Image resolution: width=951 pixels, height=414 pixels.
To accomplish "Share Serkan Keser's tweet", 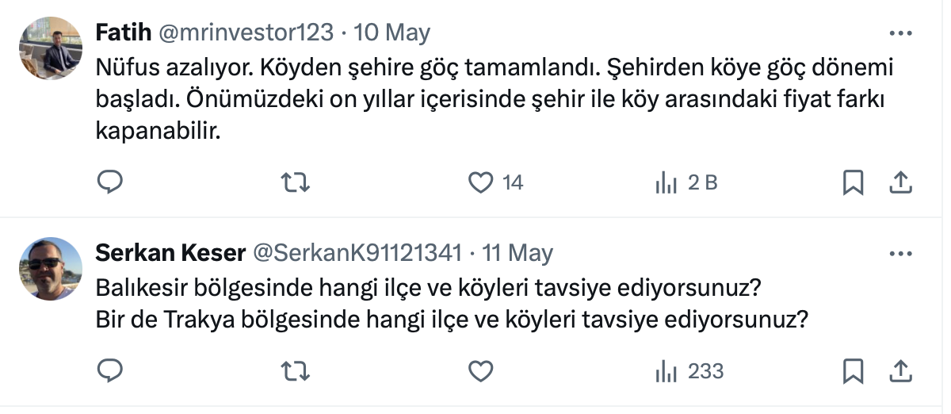I will click(900, 370).
